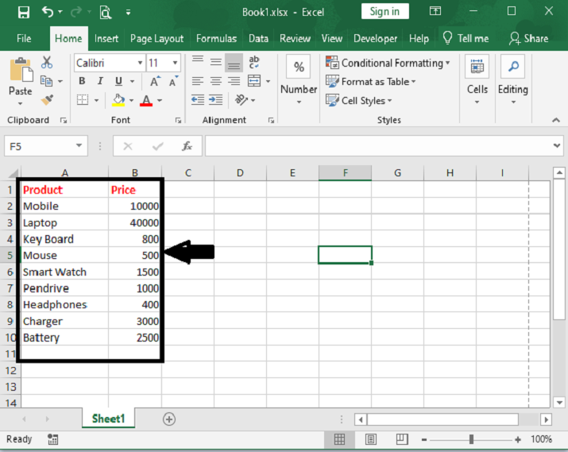Switch to the Formulas tab
The image size is (568, 452).
pyautogui.click(x=216, y=38)
